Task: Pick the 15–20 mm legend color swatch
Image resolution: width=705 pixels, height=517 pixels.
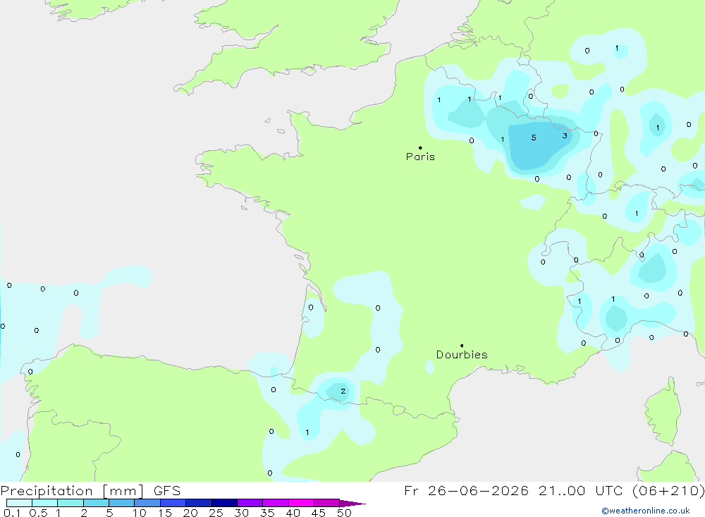Action: coord(173,503)
